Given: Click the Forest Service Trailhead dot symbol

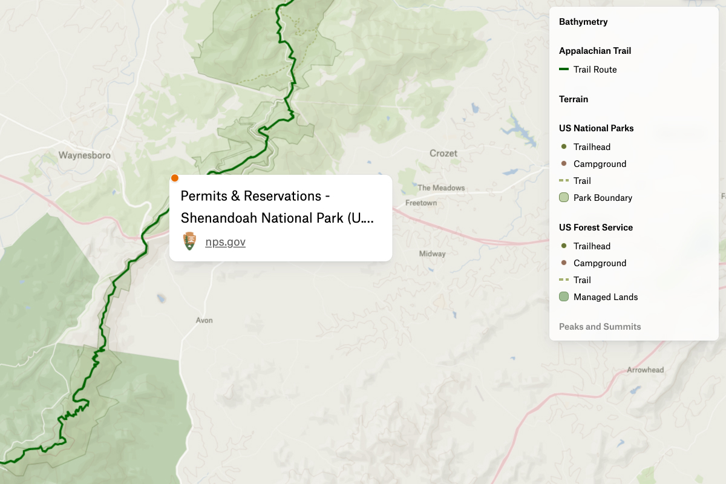Looking at the screenshot, I should coord(564,246).
